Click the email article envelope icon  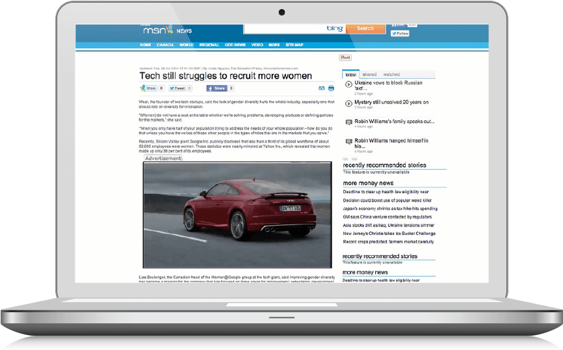point(321,88)
